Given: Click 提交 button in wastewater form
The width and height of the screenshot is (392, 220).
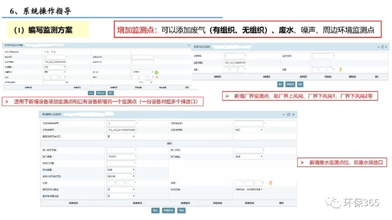Looking at the screenshot, I should [156, 210].
